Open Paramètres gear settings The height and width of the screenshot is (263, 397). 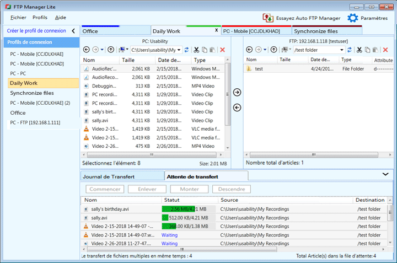coord(353,18)
